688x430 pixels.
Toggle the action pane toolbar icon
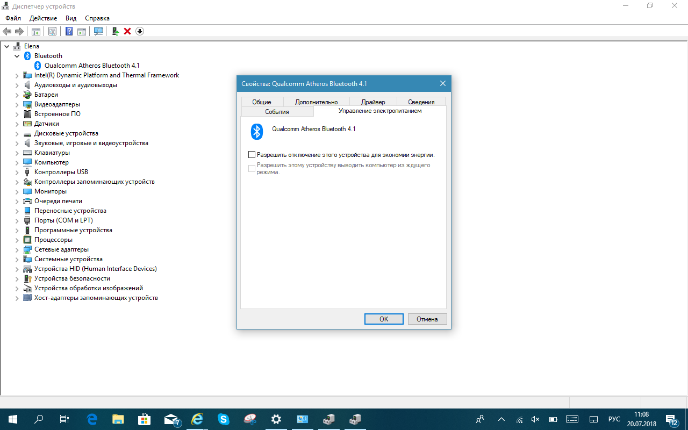coord(82,31)
